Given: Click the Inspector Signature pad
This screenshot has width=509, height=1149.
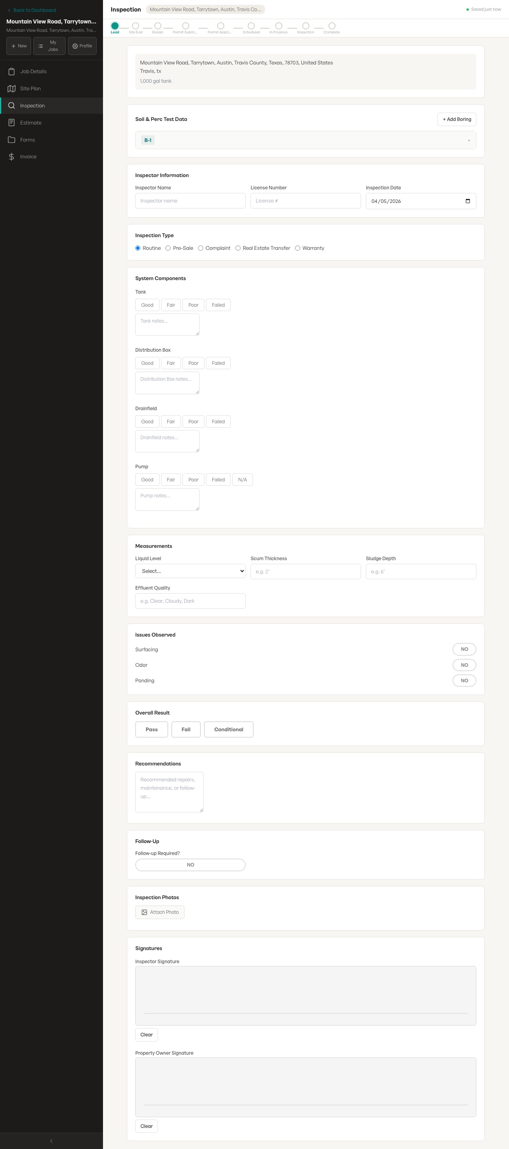Looking at the screenshot, I should tap(305, 995).
